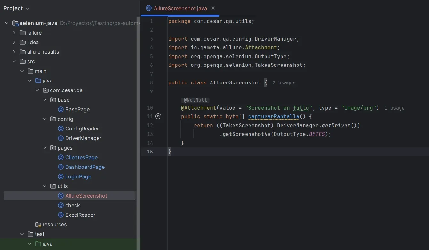Select DashboardPage in the project tree
This screenshot has height=250, width=429.
point(85,167)
